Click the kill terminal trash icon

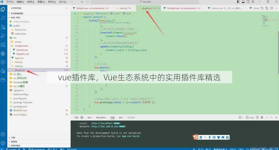coord(262,118)
